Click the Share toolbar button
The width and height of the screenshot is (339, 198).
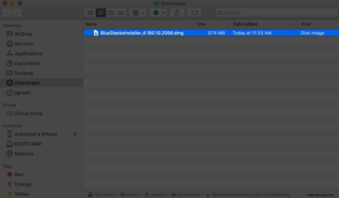click(x=177, y=13)
